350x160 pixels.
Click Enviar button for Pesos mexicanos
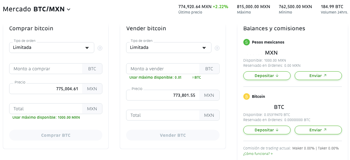point(318,76)
